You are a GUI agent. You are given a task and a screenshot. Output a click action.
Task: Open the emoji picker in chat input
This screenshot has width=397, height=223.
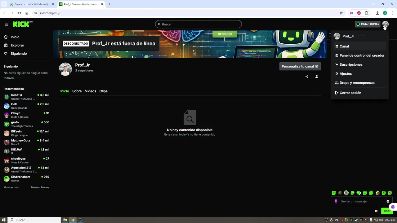click(388, 201)
